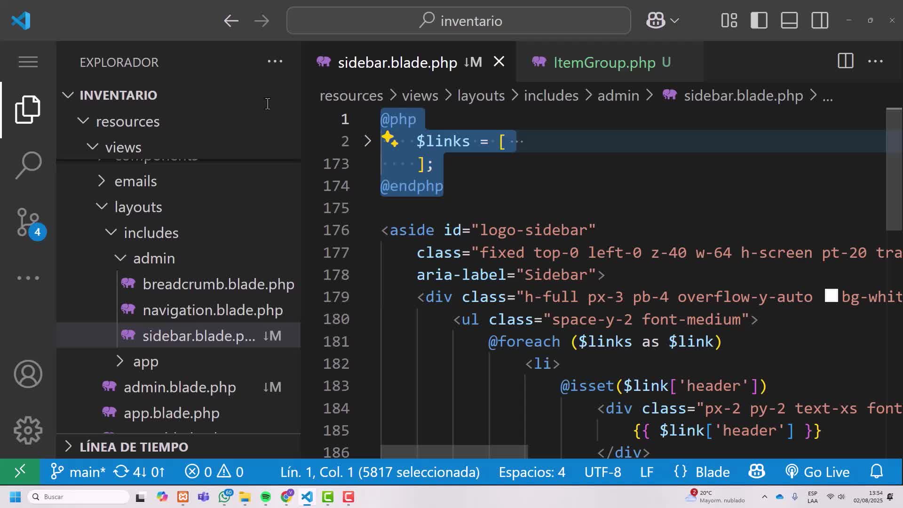903x508 pixels.
Task: Open Copilot dropdown chevron in title bar
Action: coord(674,21)
